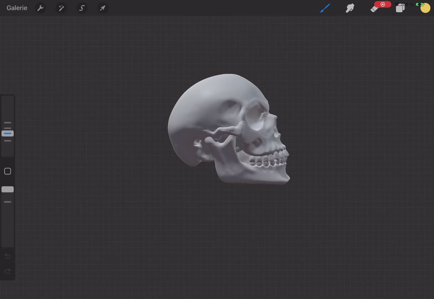Redo the action with arrow

[x=7, y=271]
